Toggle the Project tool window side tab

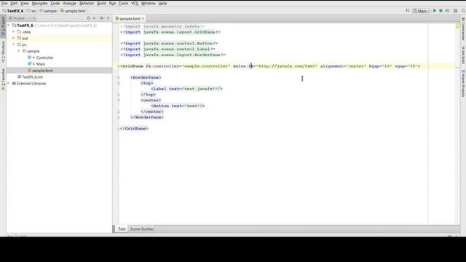click(x=3, y=27)
